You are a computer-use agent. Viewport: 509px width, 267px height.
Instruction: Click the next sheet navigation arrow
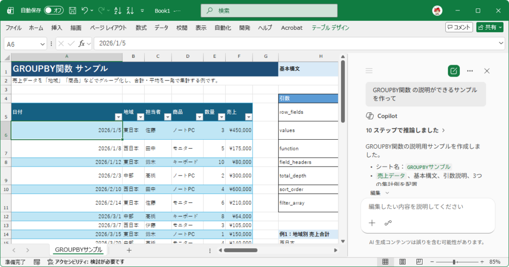pos(28,250)
